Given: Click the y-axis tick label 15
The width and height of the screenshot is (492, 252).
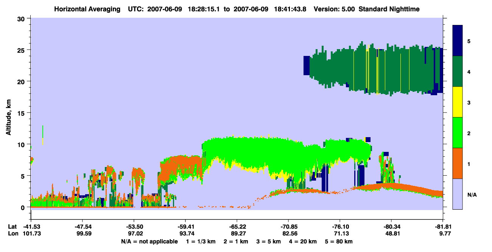Looking at the screenshot, I should click(22, 113).
